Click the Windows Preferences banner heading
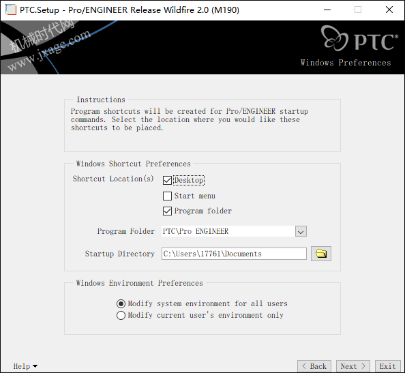 [346, 63]
